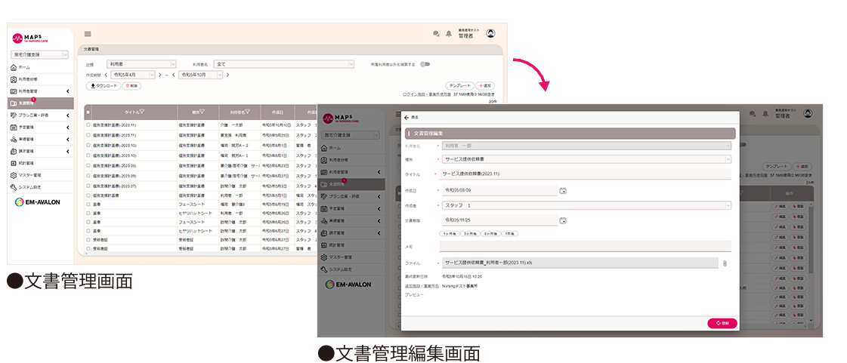This screenshot has width=847, height=363.
Task: Click the pink 登録 button in edit dialog
Action: coord(722,323)
